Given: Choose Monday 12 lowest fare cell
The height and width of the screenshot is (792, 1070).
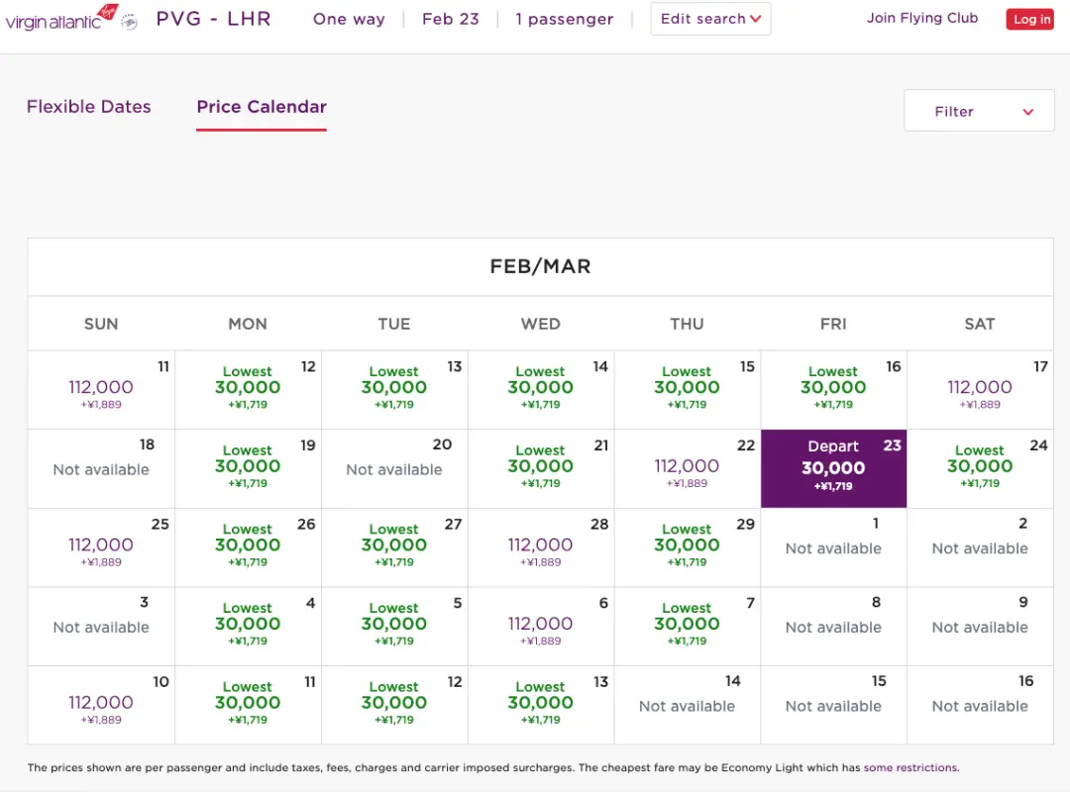Looking at the screenshot, I should pyautogui.click(x=248, y=388).
